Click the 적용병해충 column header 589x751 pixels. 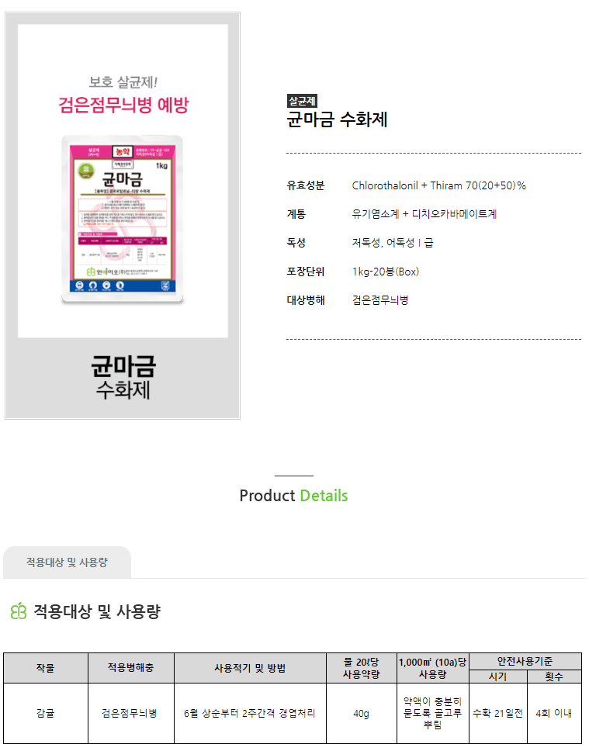click(x=131, y=668)
